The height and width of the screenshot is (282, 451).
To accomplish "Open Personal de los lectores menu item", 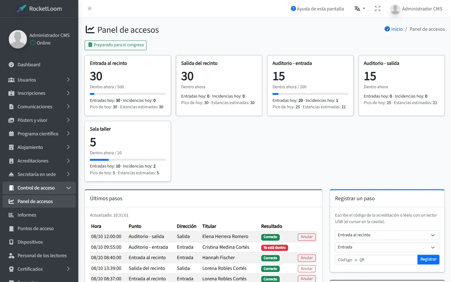I will tap(39, 255).
